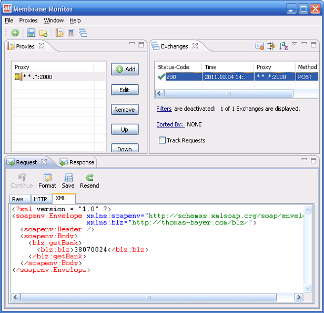The width and height of the screenshot is (324, 313).
Task: Click the blz value 38070024 in XML
Action: click(x=90, y=250)
